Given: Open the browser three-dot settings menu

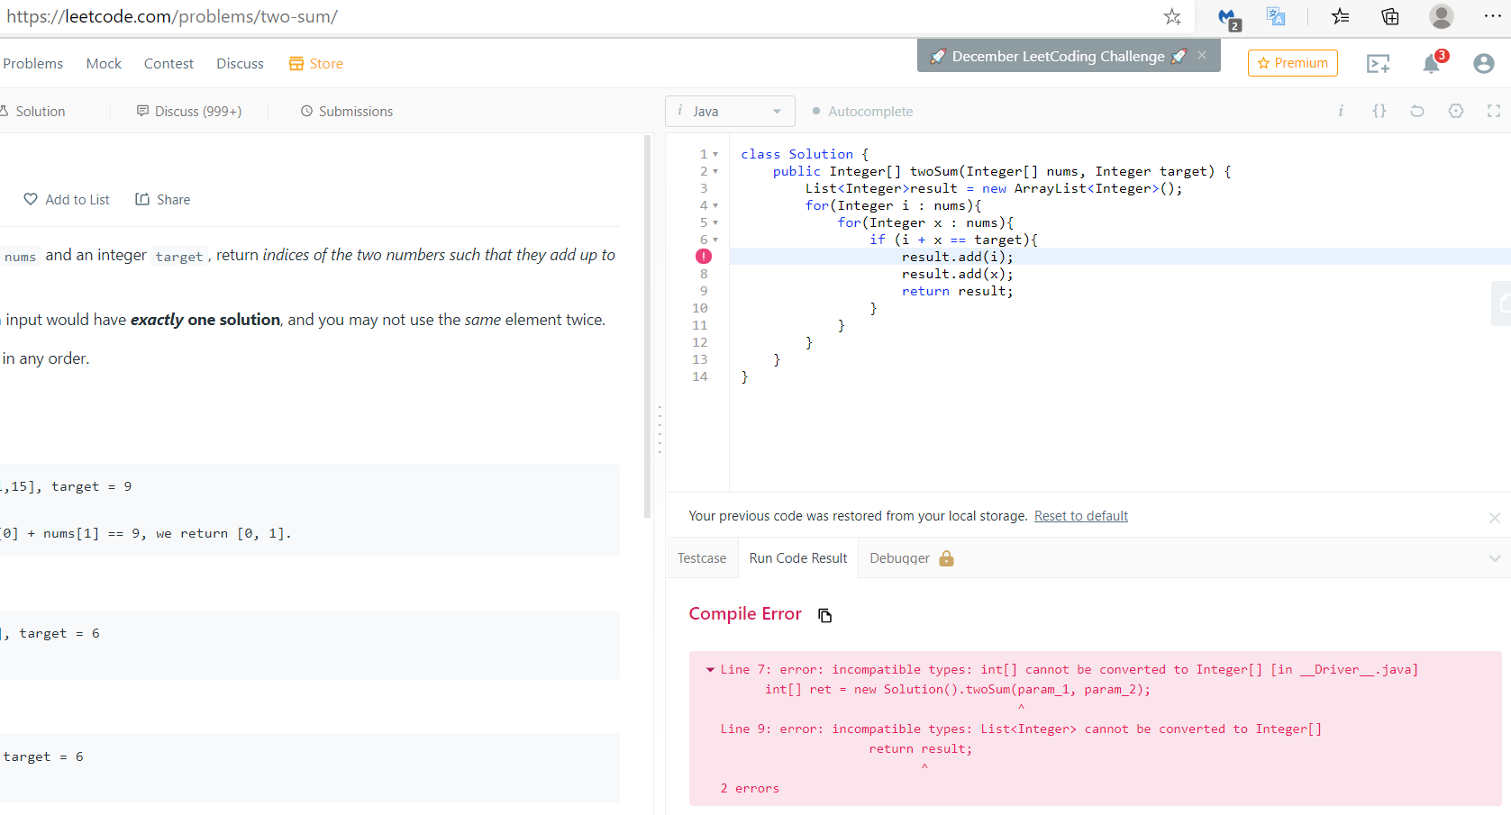Looking at the screenshot, I should coord(1493,16).
